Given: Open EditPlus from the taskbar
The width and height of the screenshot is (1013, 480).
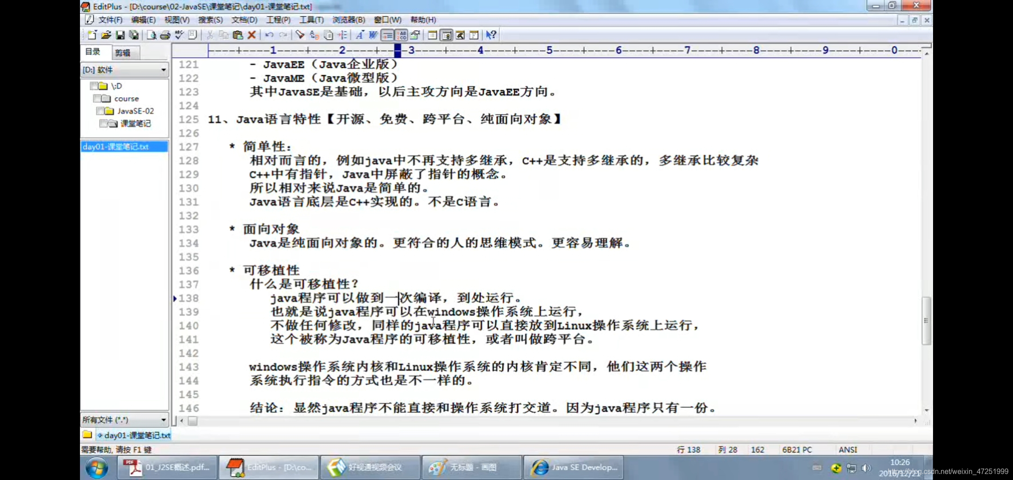Looking at the screenshot, I should pyautogui.click(x=269, y=467).
